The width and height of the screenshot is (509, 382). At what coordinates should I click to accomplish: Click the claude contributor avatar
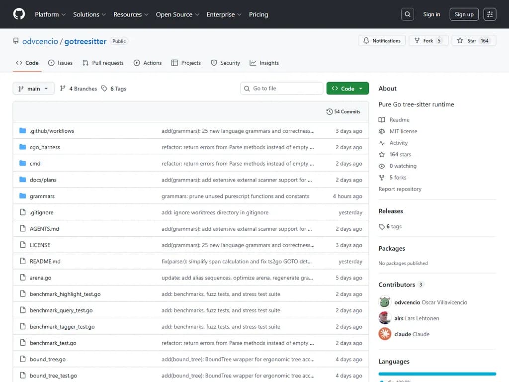(385, 334)
